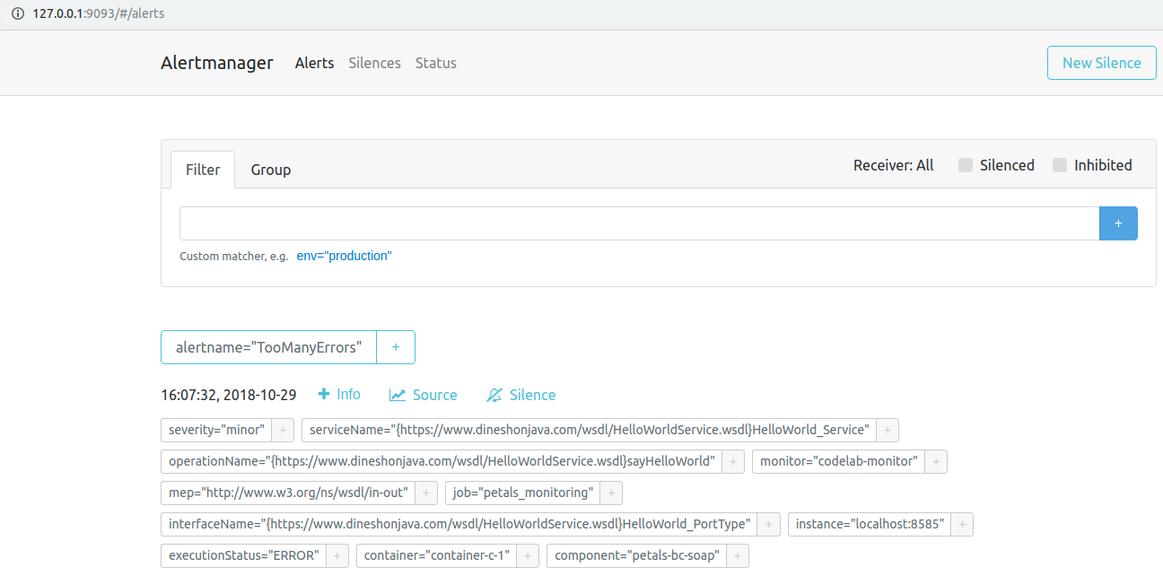This screenshot has width=1163, height=576.
Task: Open the Silences page in navbar
Action: click(x=374, y=63)
